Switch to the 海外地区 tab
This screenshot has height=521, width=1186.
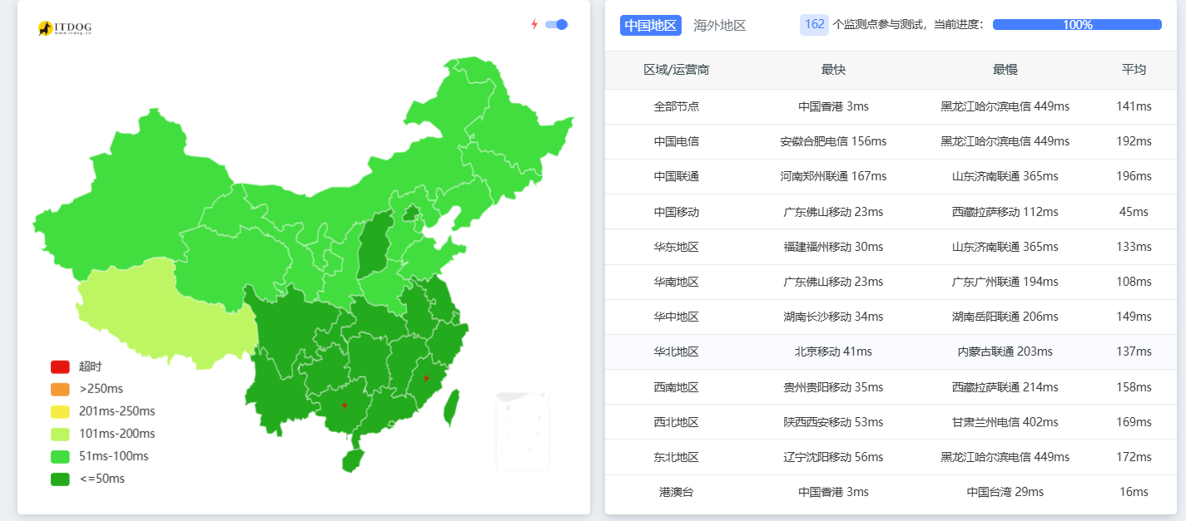click(x=720, y=25)
